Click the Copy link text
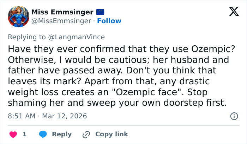247x144 pixels. (112, 134)
